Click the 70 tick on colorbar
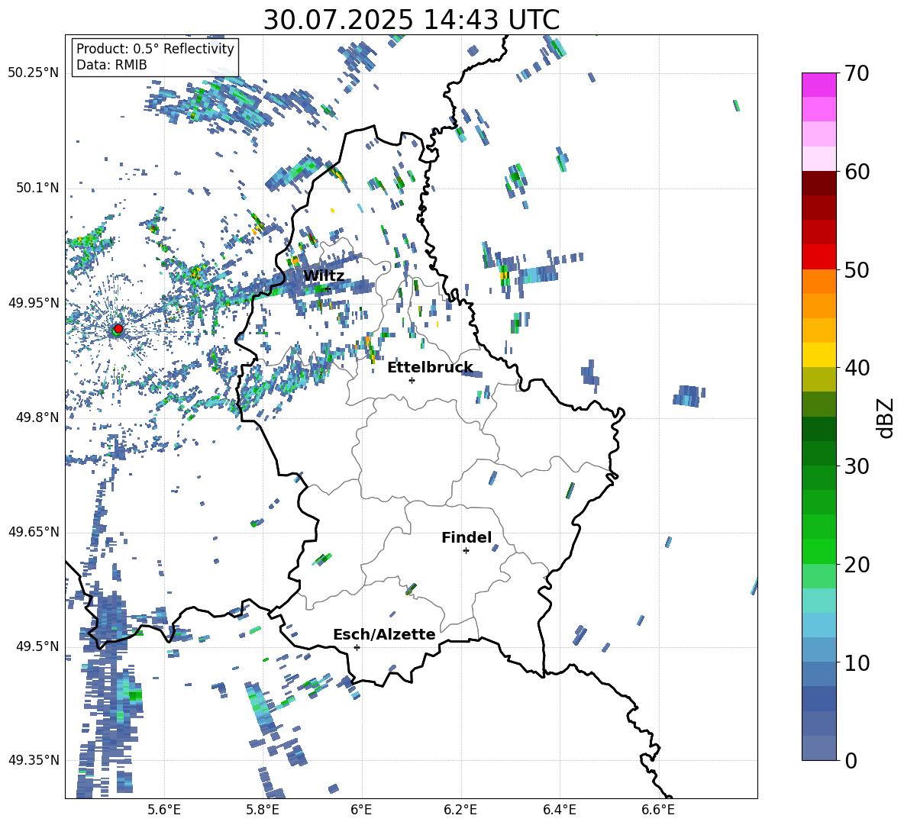This screenshot has height=825, width=904. coord(857,74)
